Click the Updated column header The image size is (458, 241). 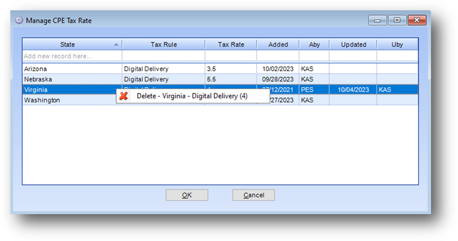(x=354, y=44)
